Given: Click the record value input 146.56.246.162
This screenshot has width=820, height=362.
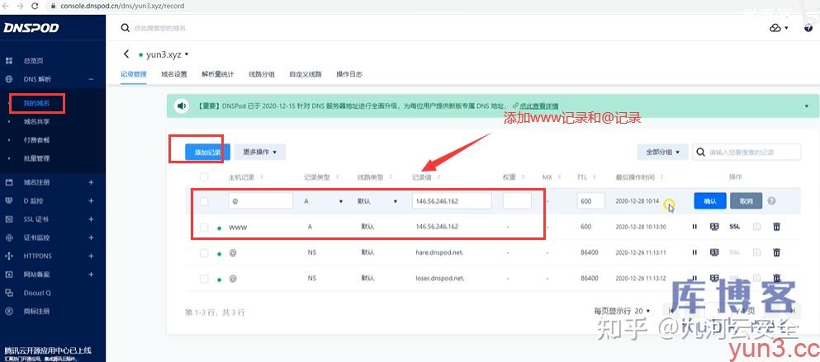Looking at the screenshot, I should [452, 201].
